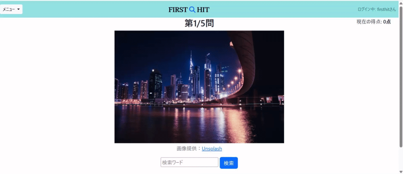Viewport: 403px width, 174px height.
Task: Click the caret arrow beside メニュー
Action: pos(19,9)
